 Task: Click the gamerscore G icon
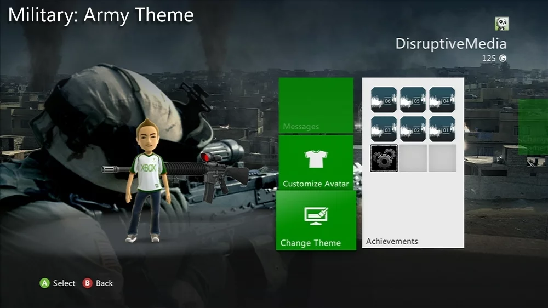(503, 59)
